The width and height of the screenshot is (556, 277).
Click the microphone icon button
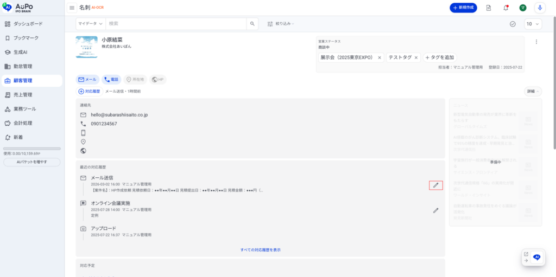tap(540, 8)
